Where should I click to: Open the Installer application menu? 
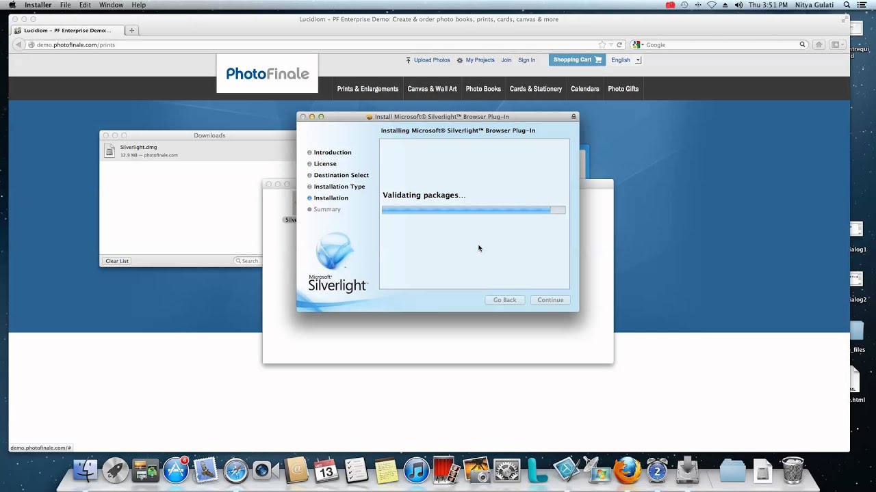coord(38,5)
